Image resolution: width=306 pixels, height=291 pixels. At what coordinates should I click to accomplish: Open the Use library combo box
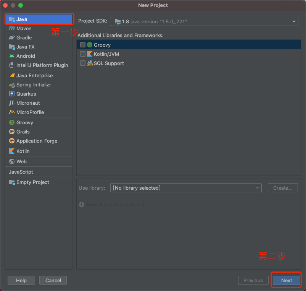click(x=186, y=188)
